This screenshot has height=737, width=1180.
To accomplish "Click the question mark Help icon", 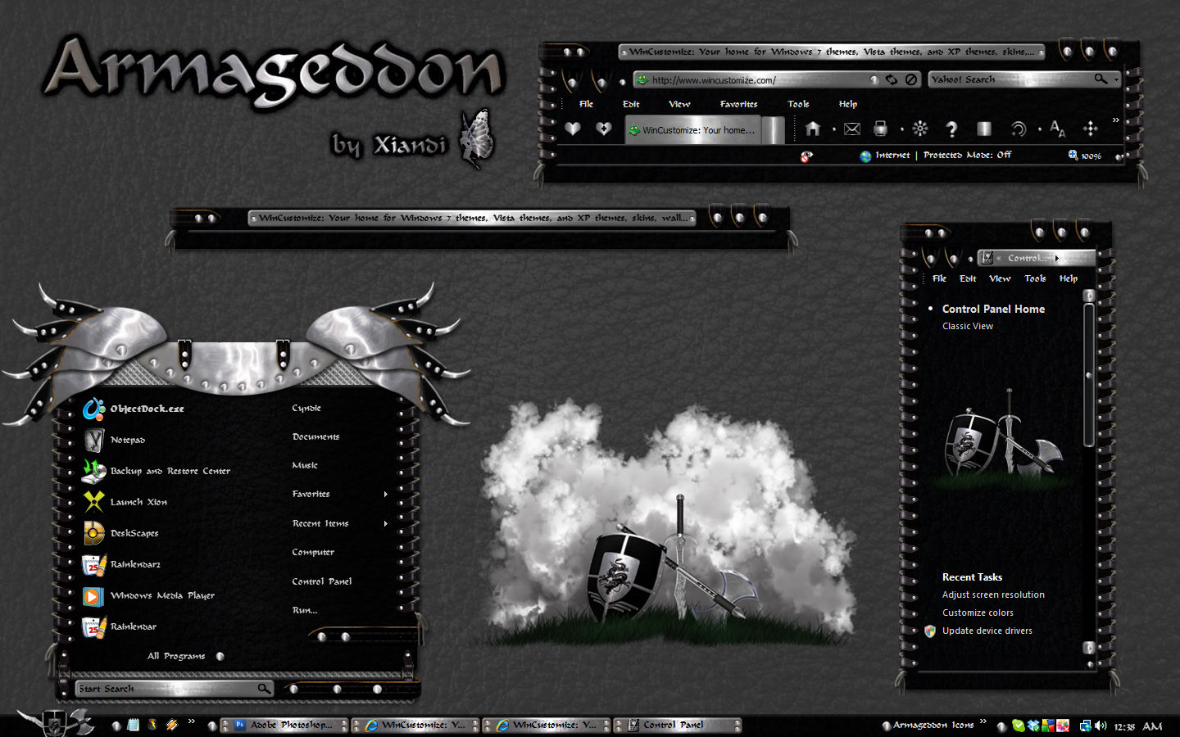I will coord(951,129).
